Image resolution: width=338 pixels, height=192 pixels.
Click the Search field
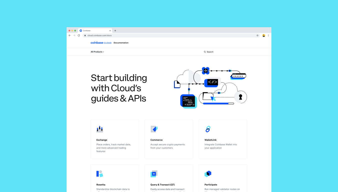point(209,52)
